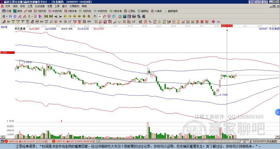Click the 9987.41 index status value
Screen dimensions: 280x149
(60, 141)
